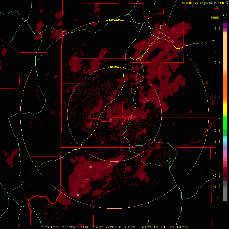The height and width of the screenshot is (229, 229).
Task: Click the 50 NMI range ring label
Action: coord(114,67)
